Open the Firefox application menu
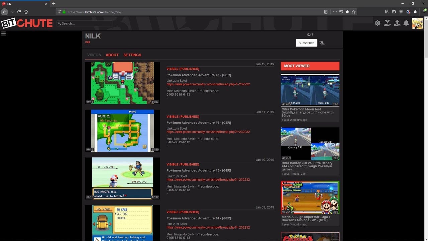Viewport: 428px width, 241px height. point(424,12)
